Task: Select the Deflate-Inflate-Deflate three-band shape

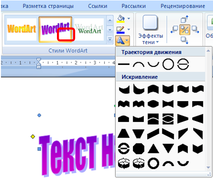Action: (168, 119)
